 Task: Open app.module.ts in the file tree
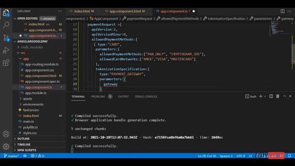35,93
